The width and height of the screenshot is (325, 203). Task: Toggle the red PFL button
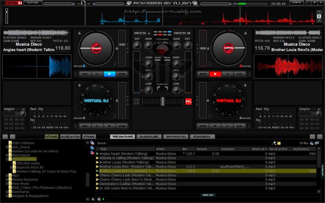tap(188, 101)
